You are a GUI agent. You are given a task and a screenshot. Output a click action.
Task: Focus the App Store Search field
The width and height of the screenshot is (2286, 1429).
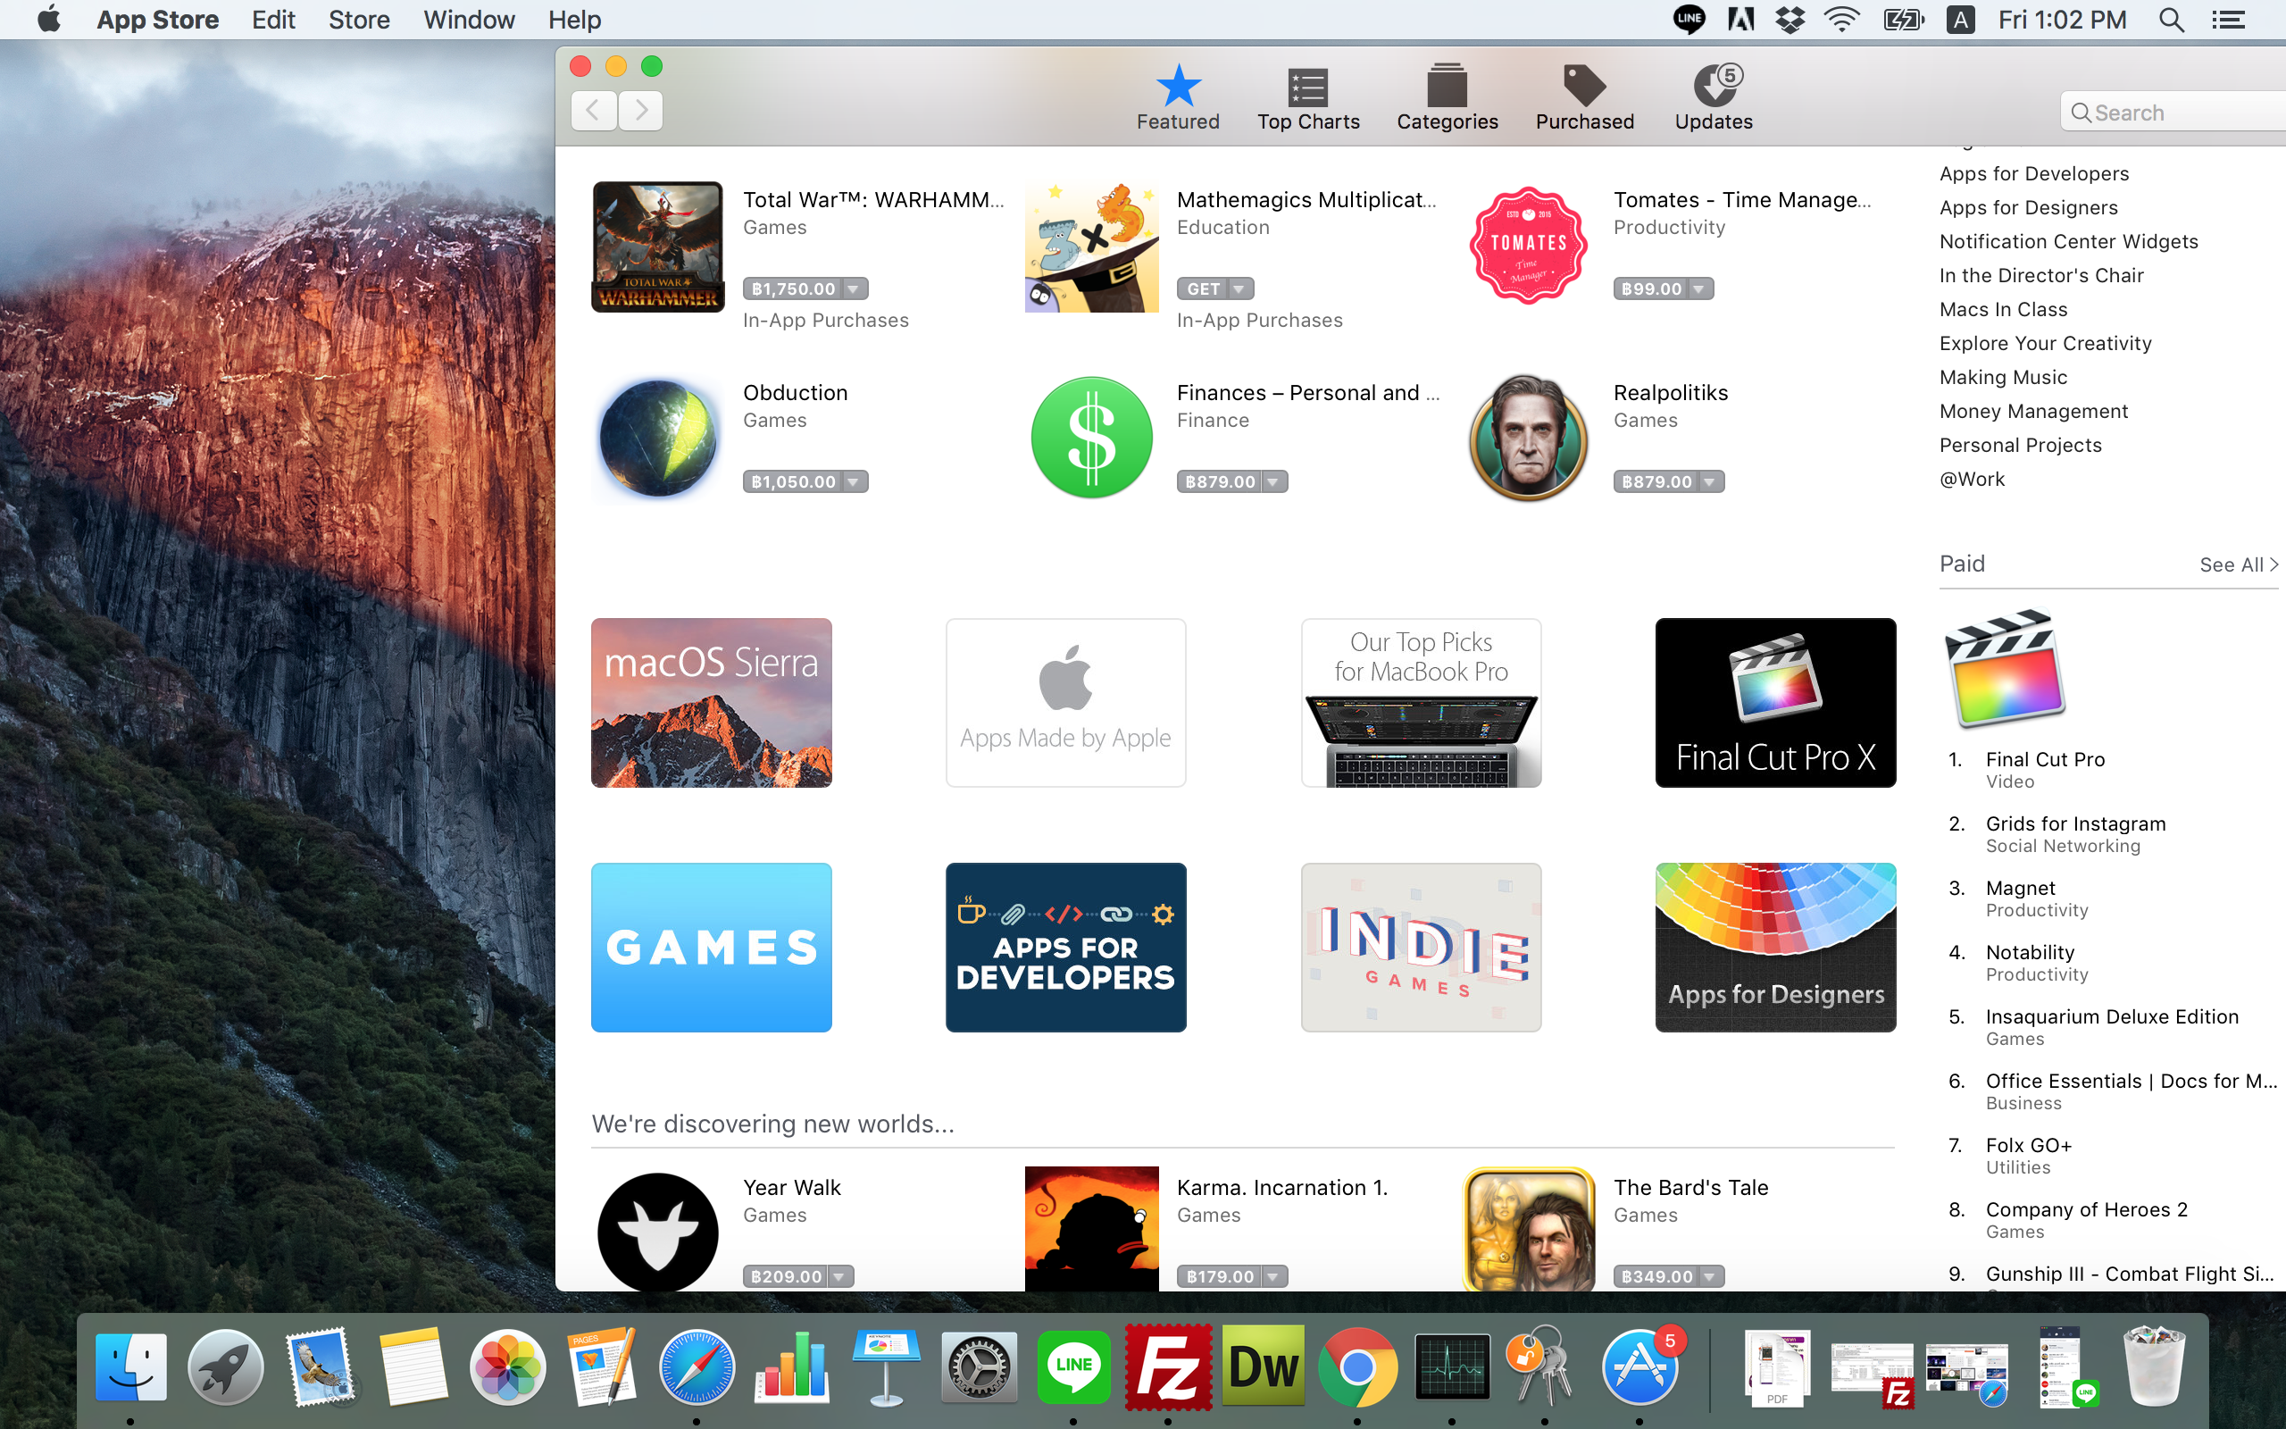(2173, 113)
